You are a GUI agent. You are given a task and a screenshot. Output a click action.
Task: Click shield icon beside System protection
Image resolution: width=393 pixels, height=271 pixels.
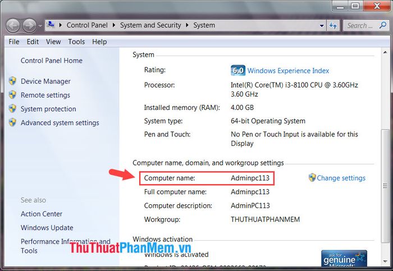(x=12, y=108)
